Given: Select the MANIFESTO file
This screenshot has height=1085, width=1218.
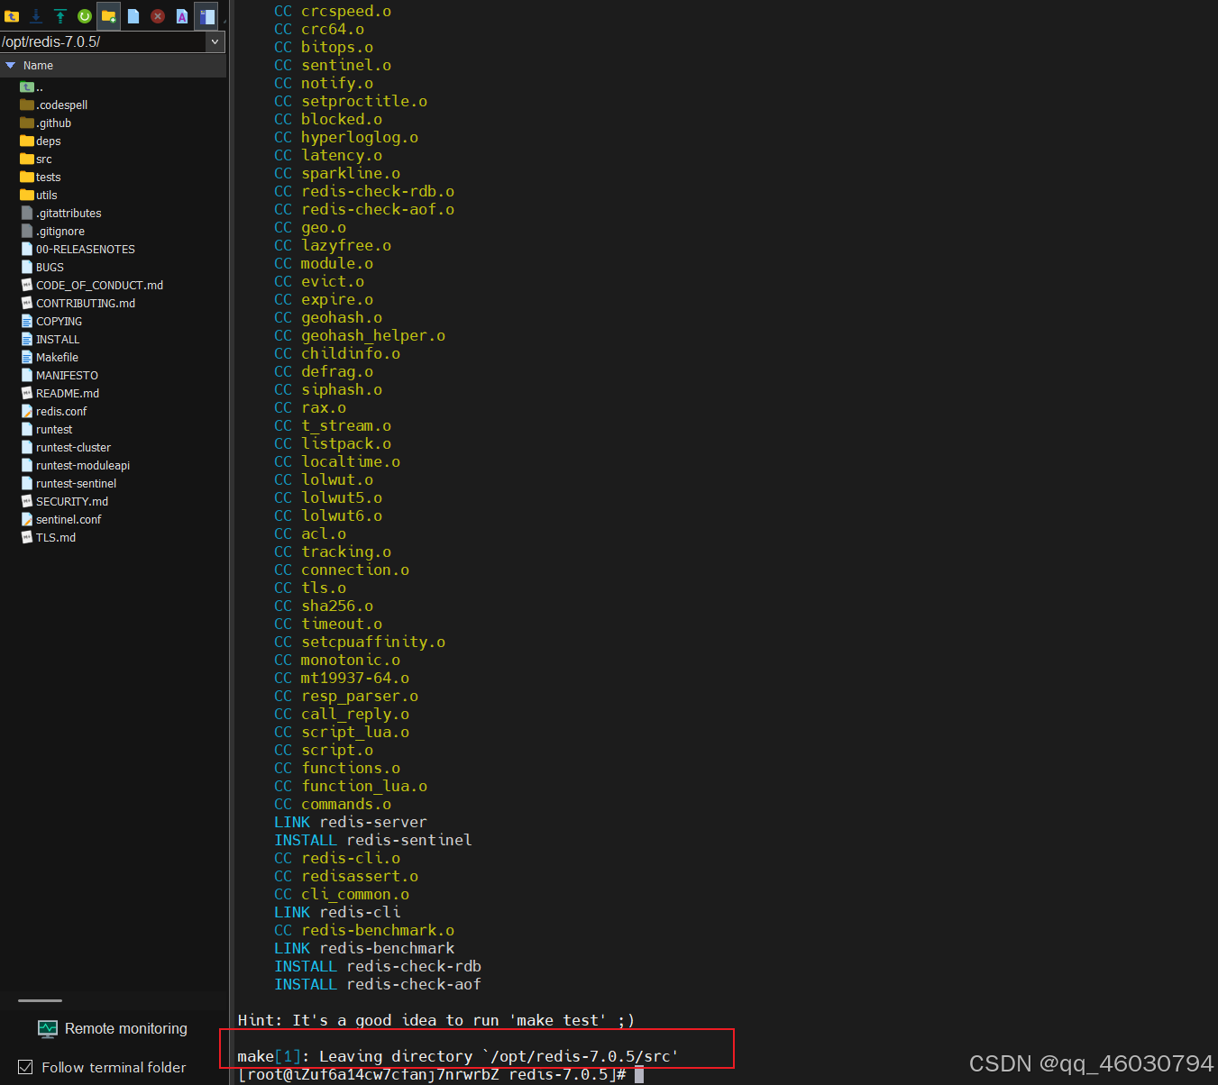Looking at the screenshot, I should pos(60,376).
